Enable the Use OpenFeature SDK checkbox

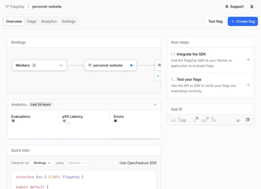click(x=116, y=163)
